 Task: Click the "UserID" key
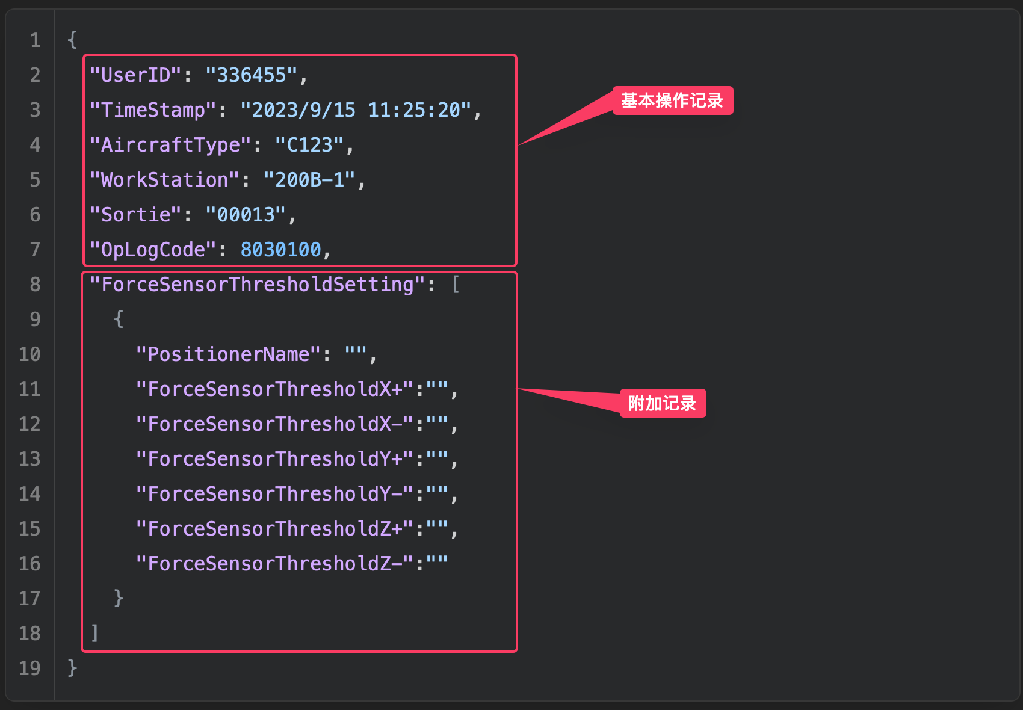pos(135,75)
